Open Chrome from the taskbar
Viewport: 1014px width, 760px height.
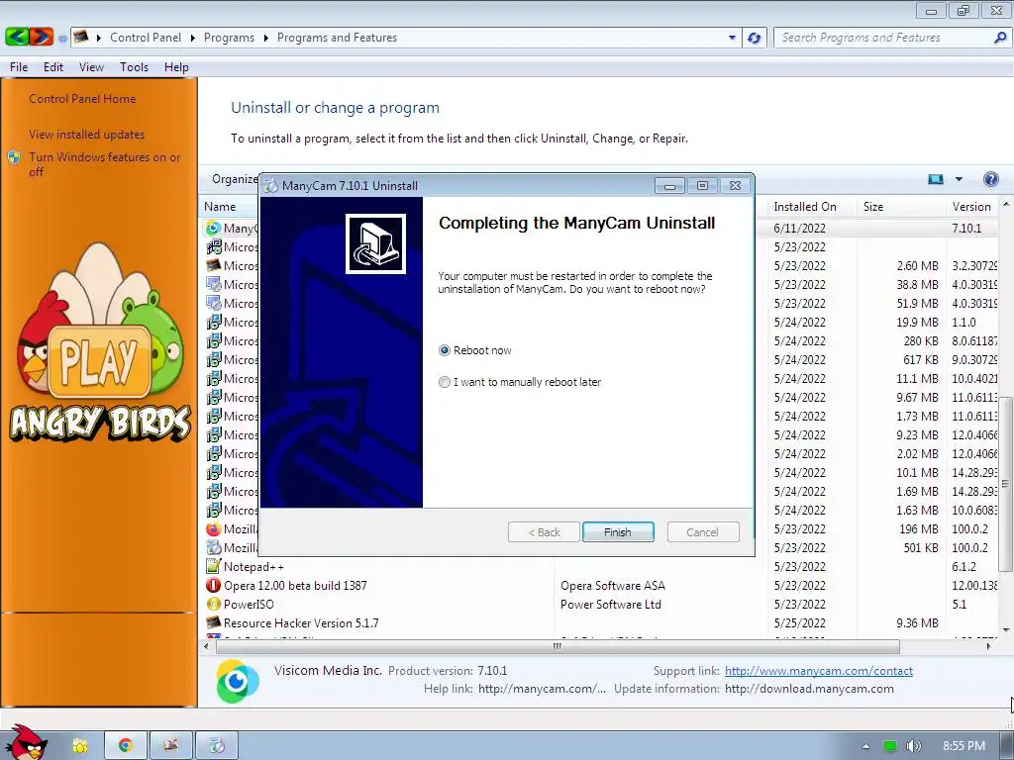pyautogui.click(x=125, y=745)
